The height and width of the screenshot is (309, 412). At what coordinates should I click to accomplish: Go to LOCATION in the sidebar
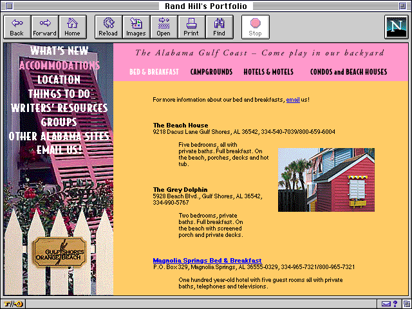pyautogui.click(x=59, y=80)
